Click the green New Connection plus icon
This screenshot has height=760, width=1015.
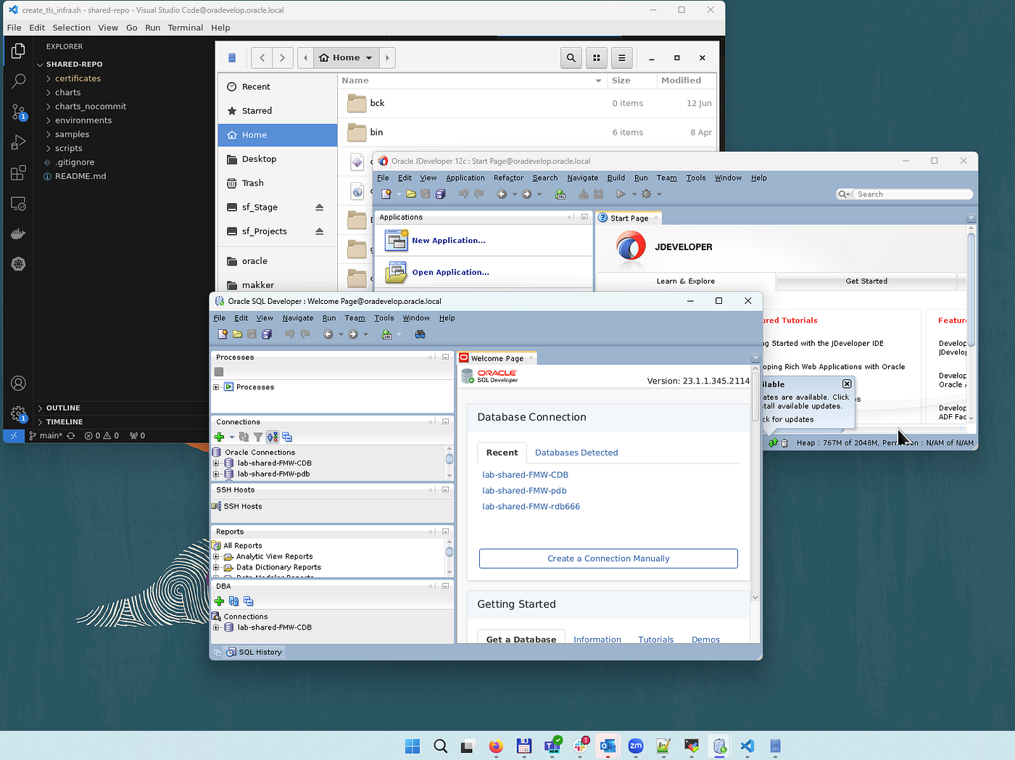[x=219, y=437]
